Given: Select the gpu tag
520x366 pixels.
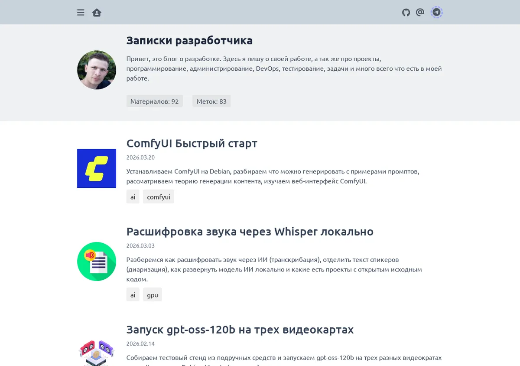Looking at the screenshot, I should point(153,294).
